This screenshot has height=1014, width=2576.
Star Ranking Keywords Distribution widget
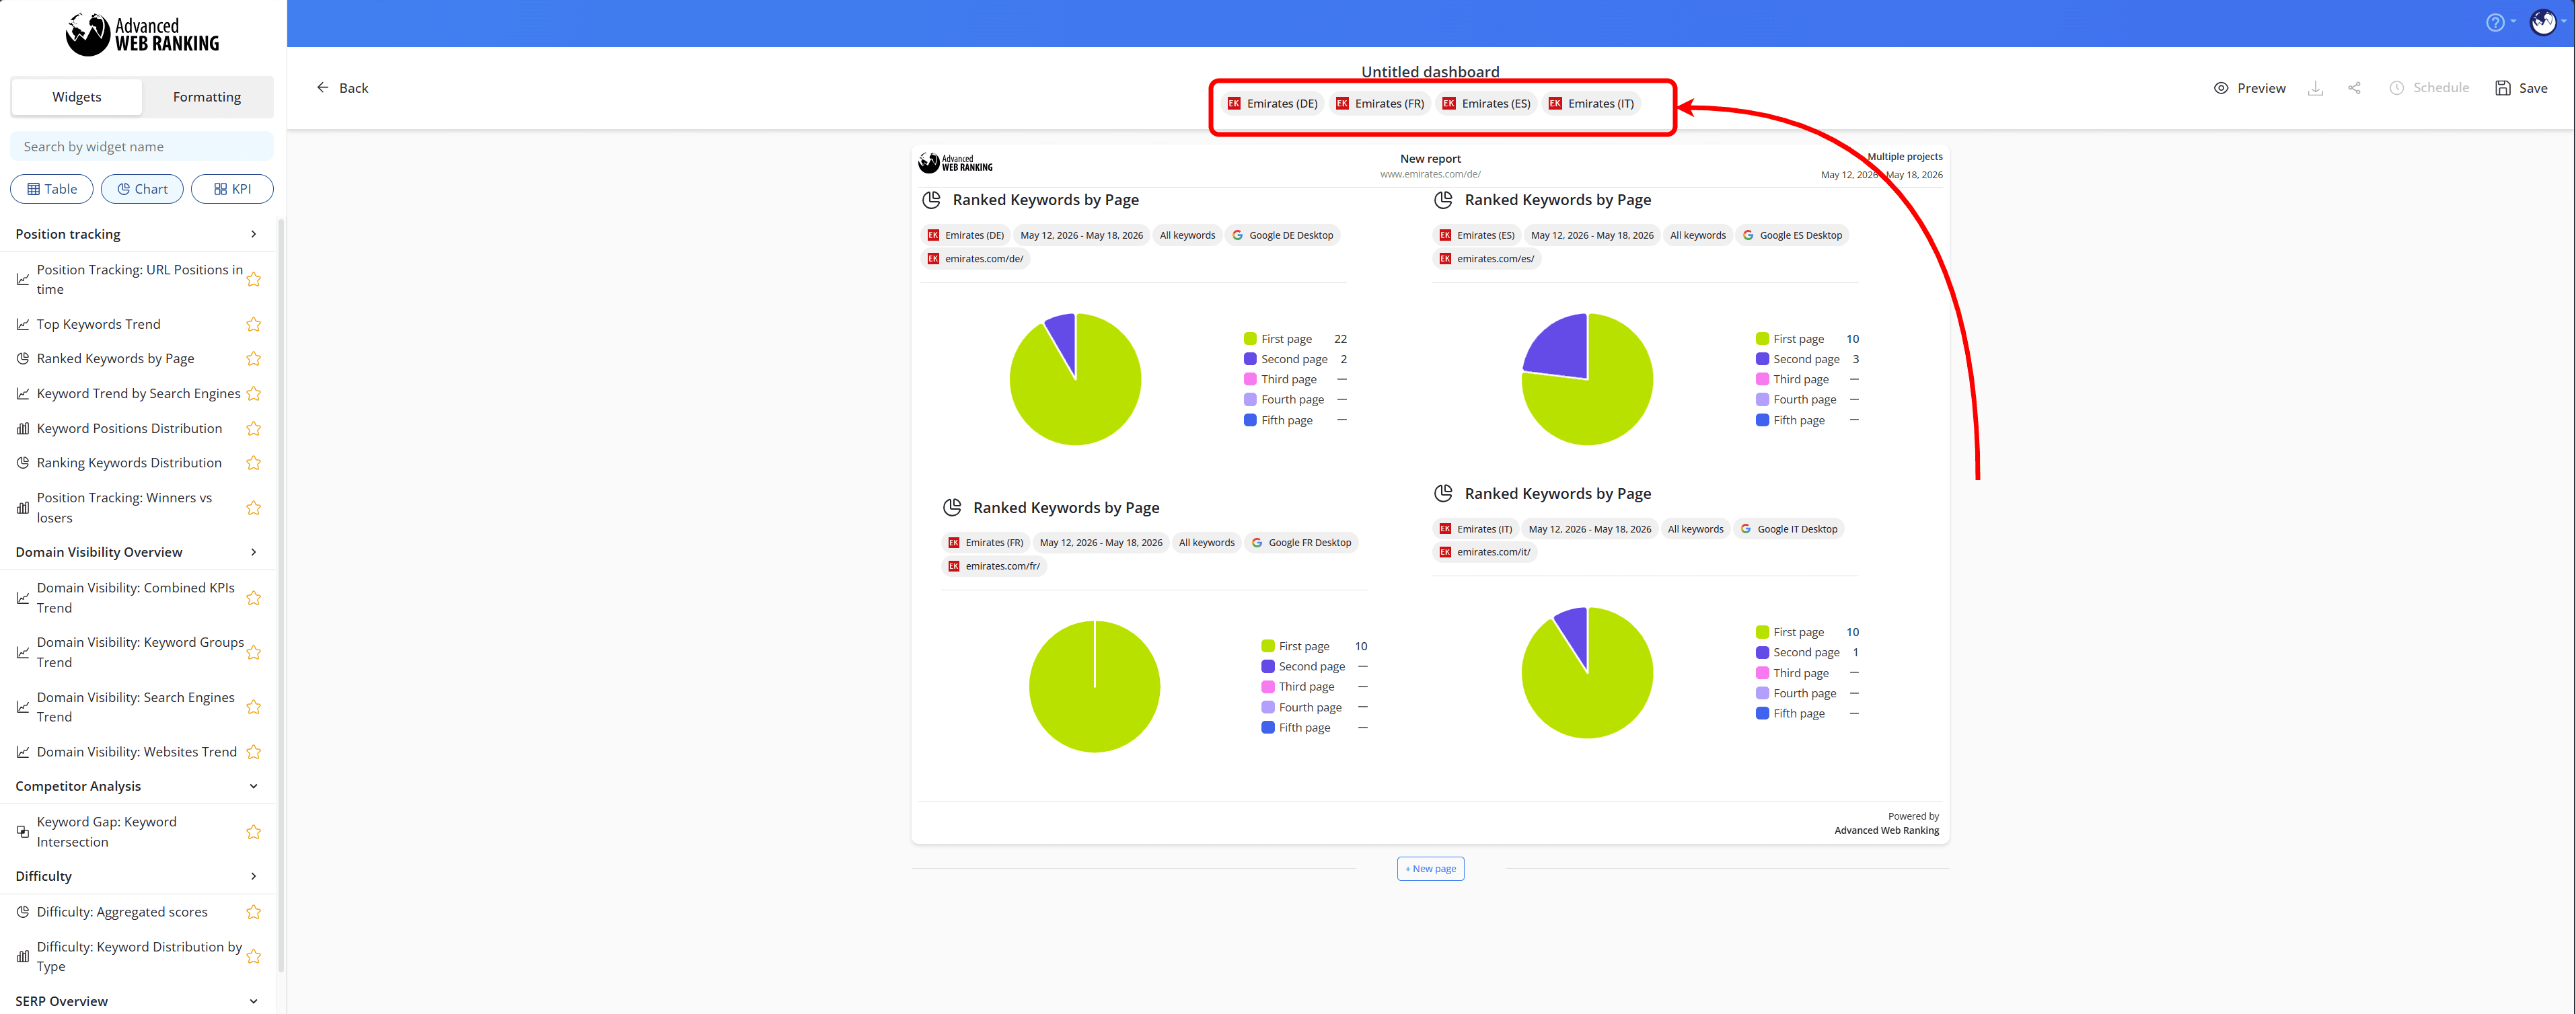click(254, 463)
